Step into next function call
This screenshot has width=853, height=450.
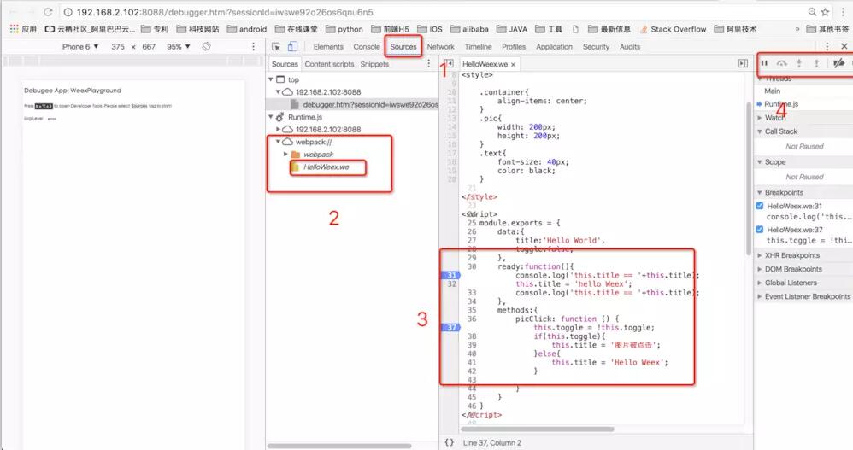click(x=799, y=63)
